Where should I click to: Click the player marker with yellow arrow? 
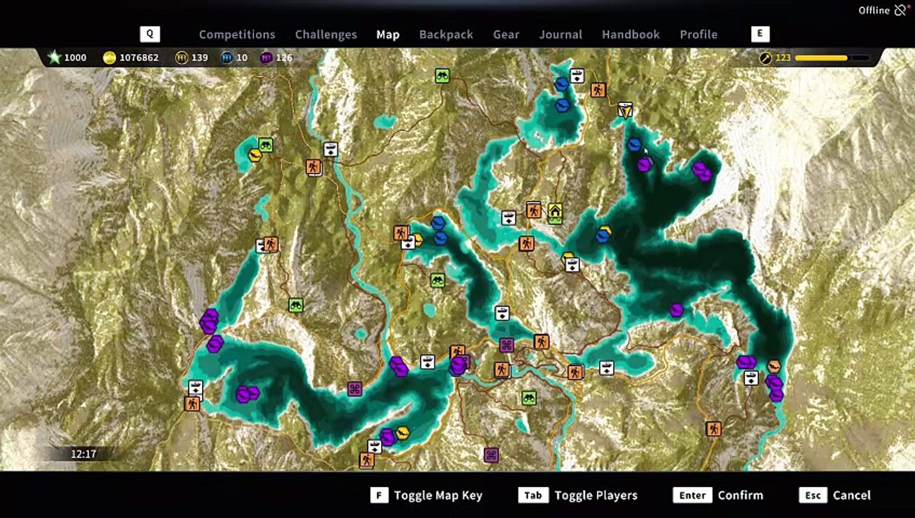coord(625,110)
